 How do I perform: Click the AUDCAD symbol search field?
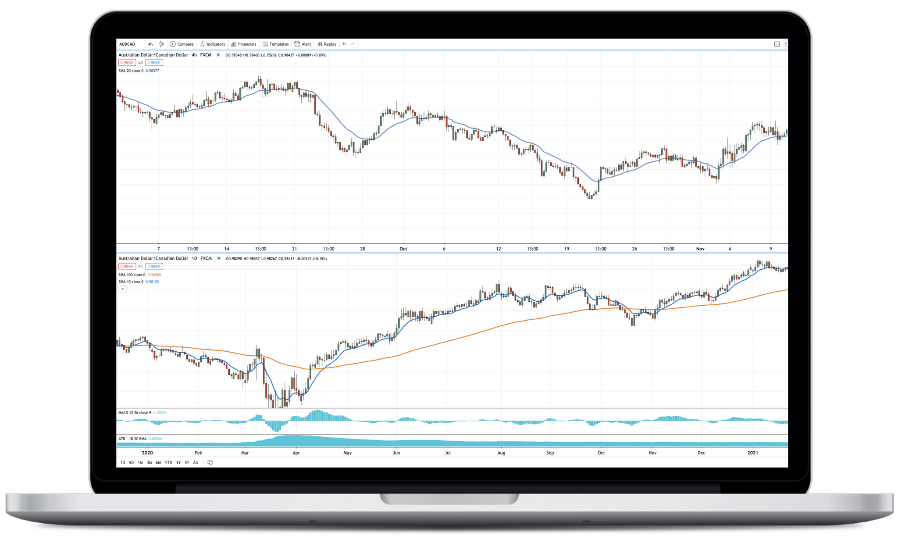pos(127,44)
